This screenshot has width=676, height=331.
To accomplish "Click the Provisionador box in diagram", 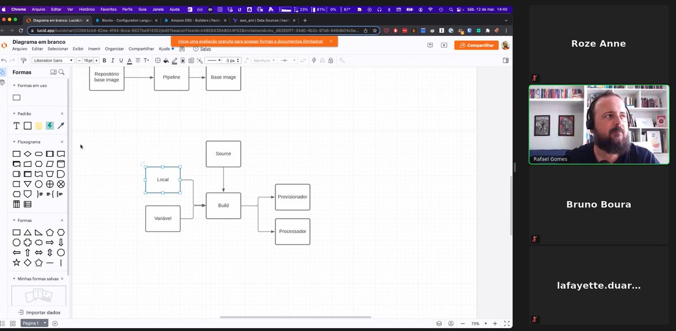I will pyautogui.click(x=292, y=197).
